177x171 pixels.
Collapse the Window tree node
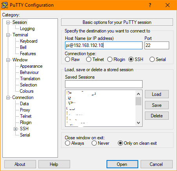point(8,60)
